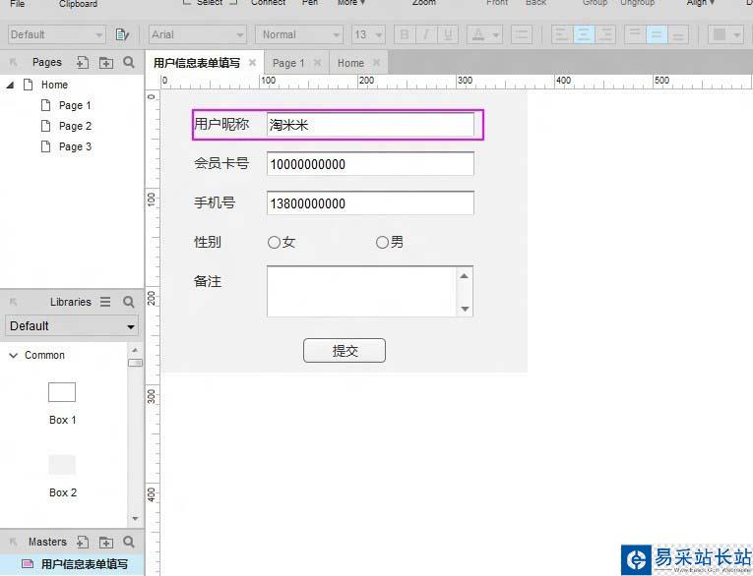Click the 备注 text area scroll down arrow
The width and height of the screenshot is (753, 576).
click(x=465, y=309)
